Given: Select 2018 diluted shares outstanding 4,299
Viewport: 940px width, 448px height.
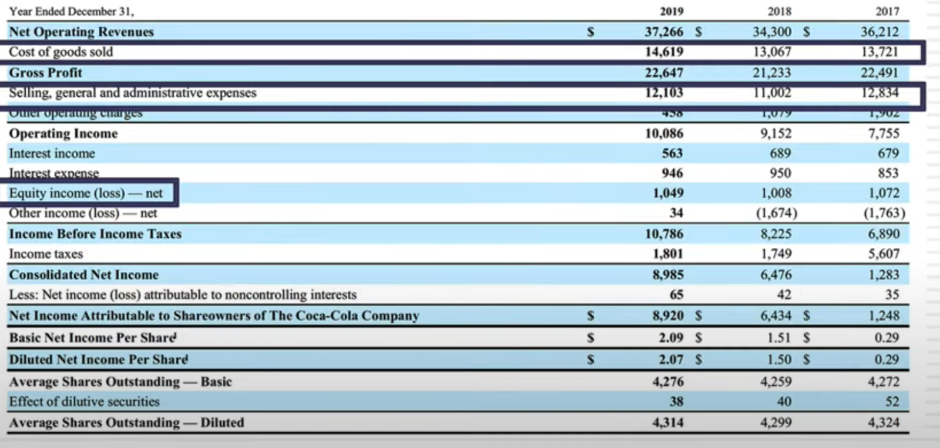Looking at the screenshot, I should tap(775, 423).
